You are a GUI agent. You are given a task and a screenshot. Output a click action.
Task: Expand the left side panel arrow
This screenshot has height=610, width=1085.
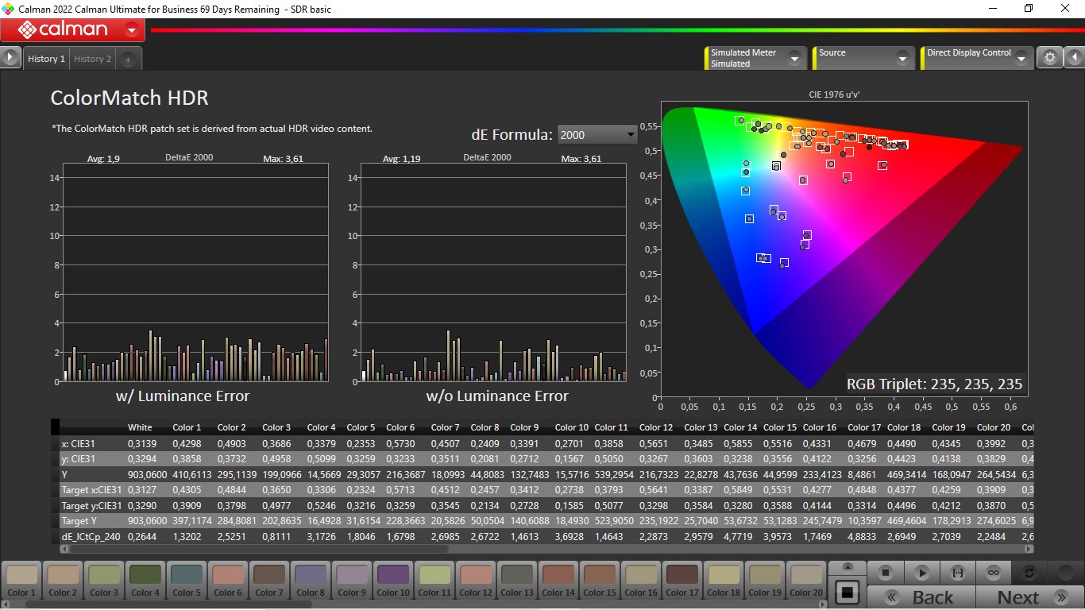pyautogui.click(x=10, y=58)
